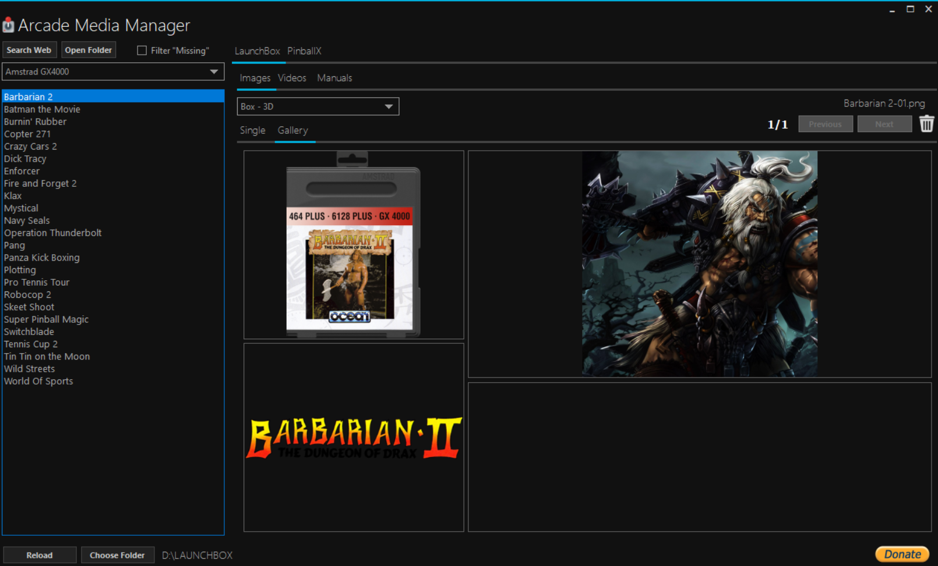938x566 pixels.
Task: Select Dick Tracy in the list
Action: (113, 159)
